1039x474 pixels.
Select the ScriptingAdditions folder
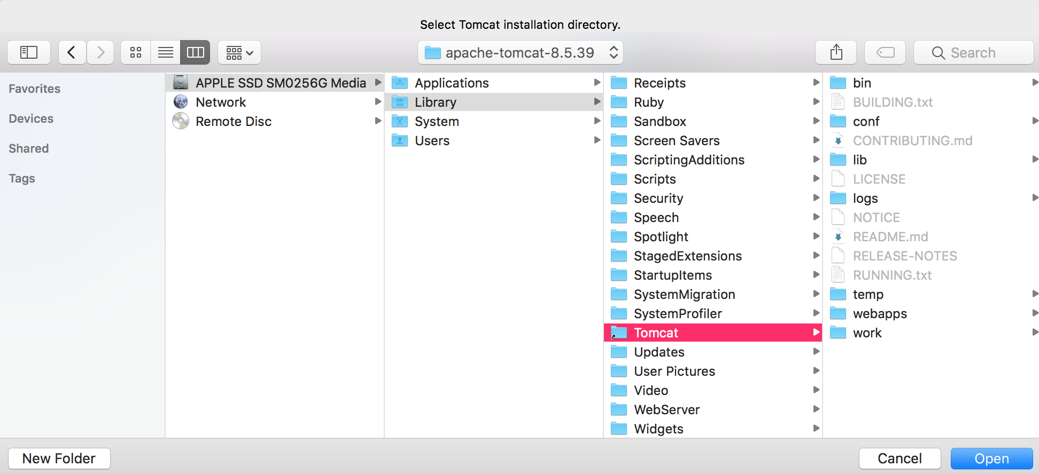click(x=713, y=160)
